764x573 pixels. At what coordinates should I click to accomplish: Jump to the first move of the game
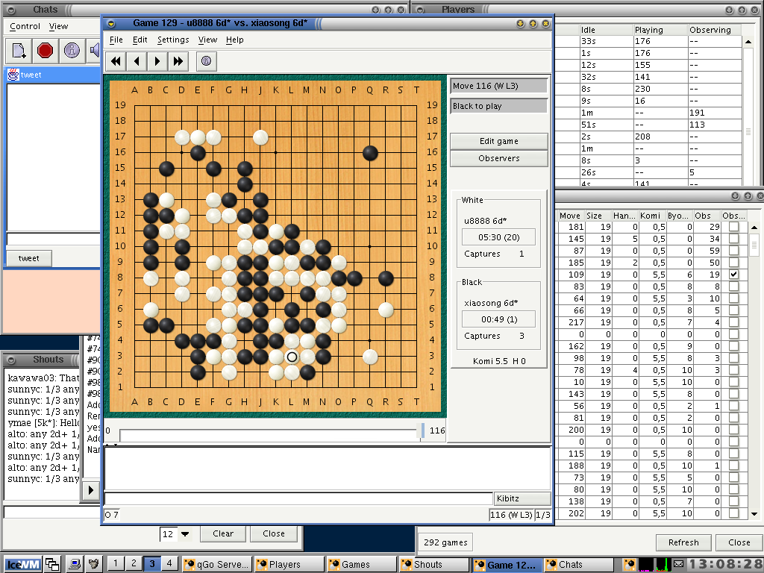tap(116, 61)
